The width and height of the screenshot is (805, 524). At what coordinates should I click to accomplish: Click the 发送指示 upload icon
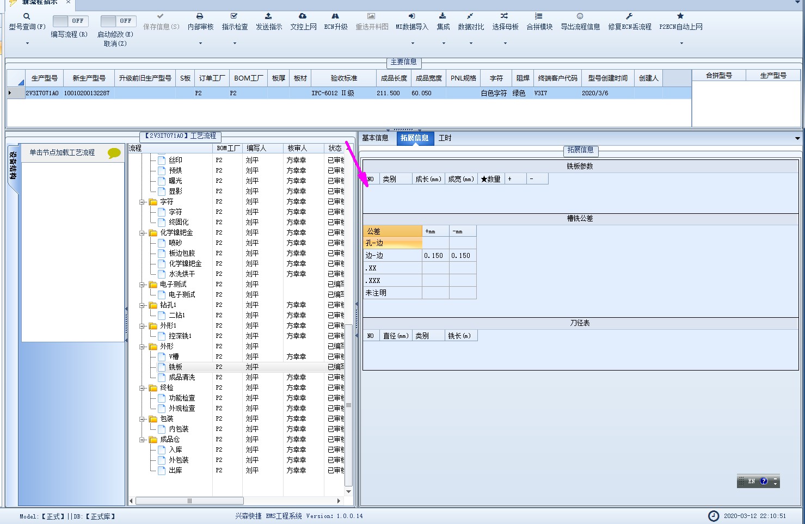click(268, 16)
